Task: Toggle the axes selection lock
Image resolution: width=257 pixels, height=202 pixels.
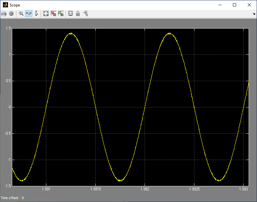Action: [x=78, y=14]
